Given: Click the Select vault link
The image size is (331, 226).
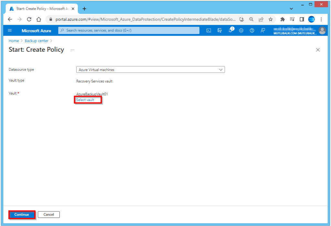Looking at the screenshot, I should pyautogui.click(x=85, y=100).
